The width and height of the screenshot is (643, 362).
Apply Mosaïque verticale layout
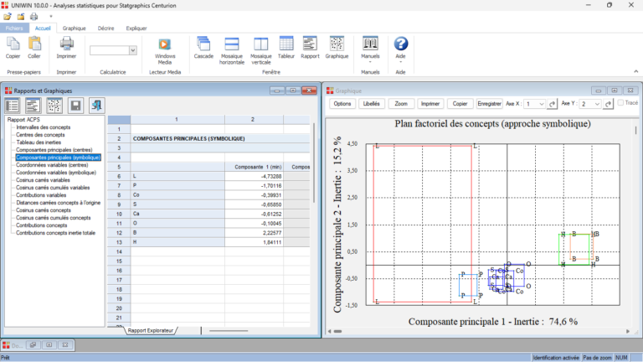tap(261, 44)
